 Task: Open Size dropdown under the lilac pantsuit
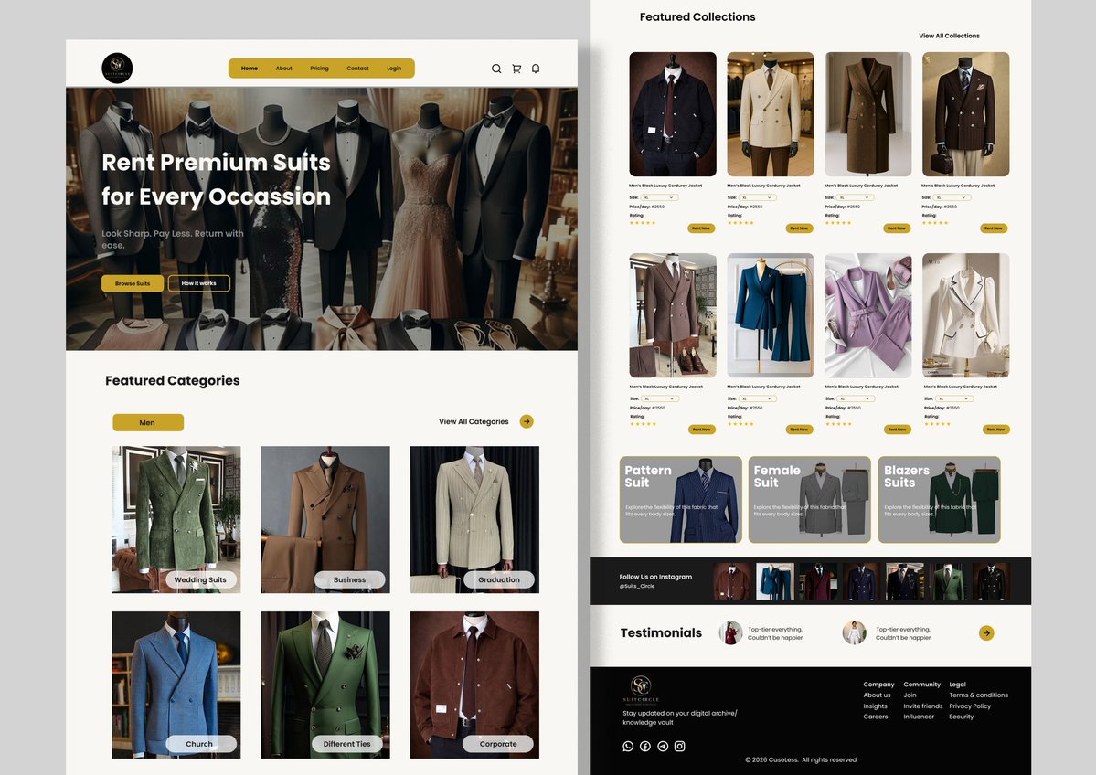(x=856, y=399)
